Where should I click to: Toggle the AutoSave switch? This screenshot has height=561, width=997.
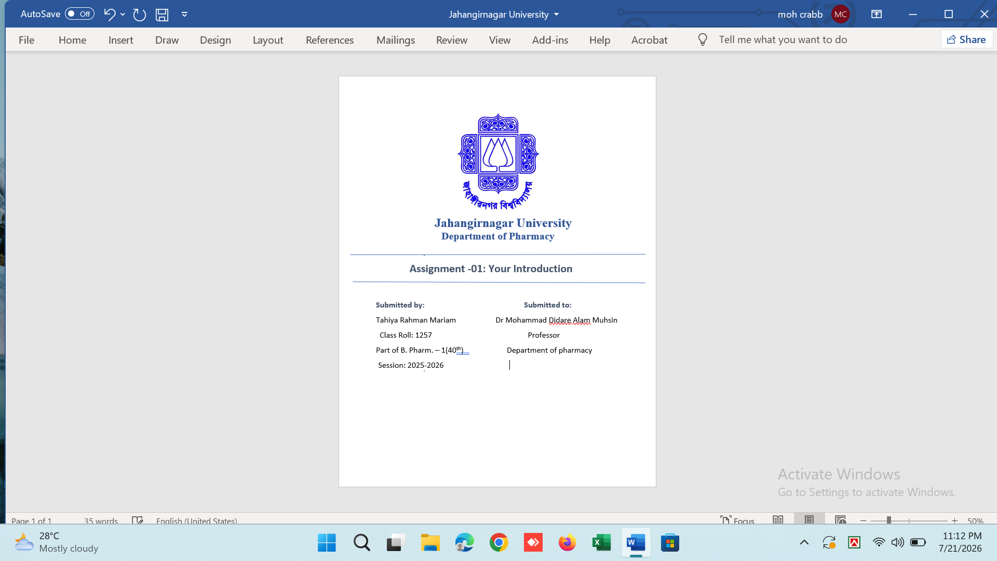point(79,14)
